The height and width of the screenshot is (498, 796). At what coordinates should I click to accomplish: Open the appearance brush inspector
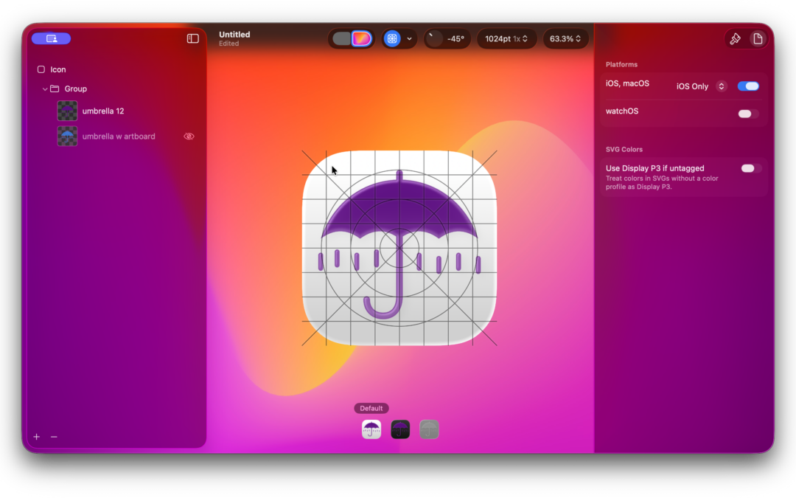point(735,38)
